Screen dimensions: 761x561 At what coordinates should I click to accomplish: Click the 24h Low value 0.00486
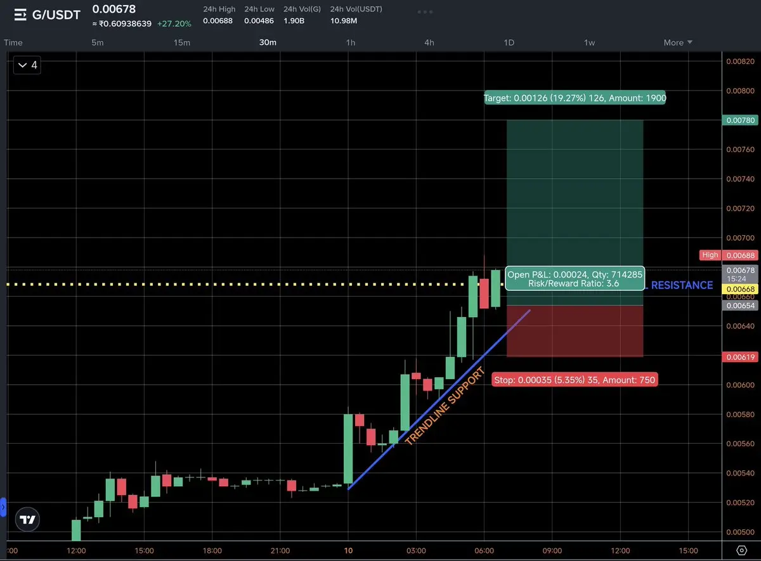(x=259, y=21)
